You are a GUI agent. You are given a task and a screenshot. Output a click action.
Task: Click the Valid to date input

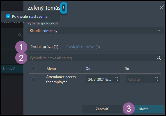pos(140,79)
